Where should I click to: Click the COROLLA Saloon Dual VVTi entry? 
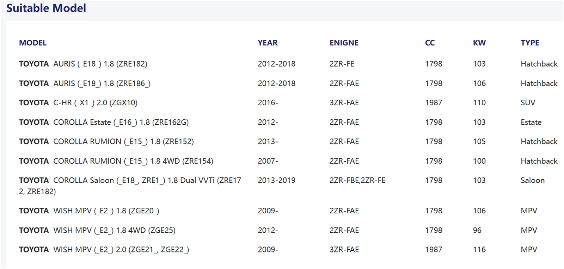(x=130, y=186)
